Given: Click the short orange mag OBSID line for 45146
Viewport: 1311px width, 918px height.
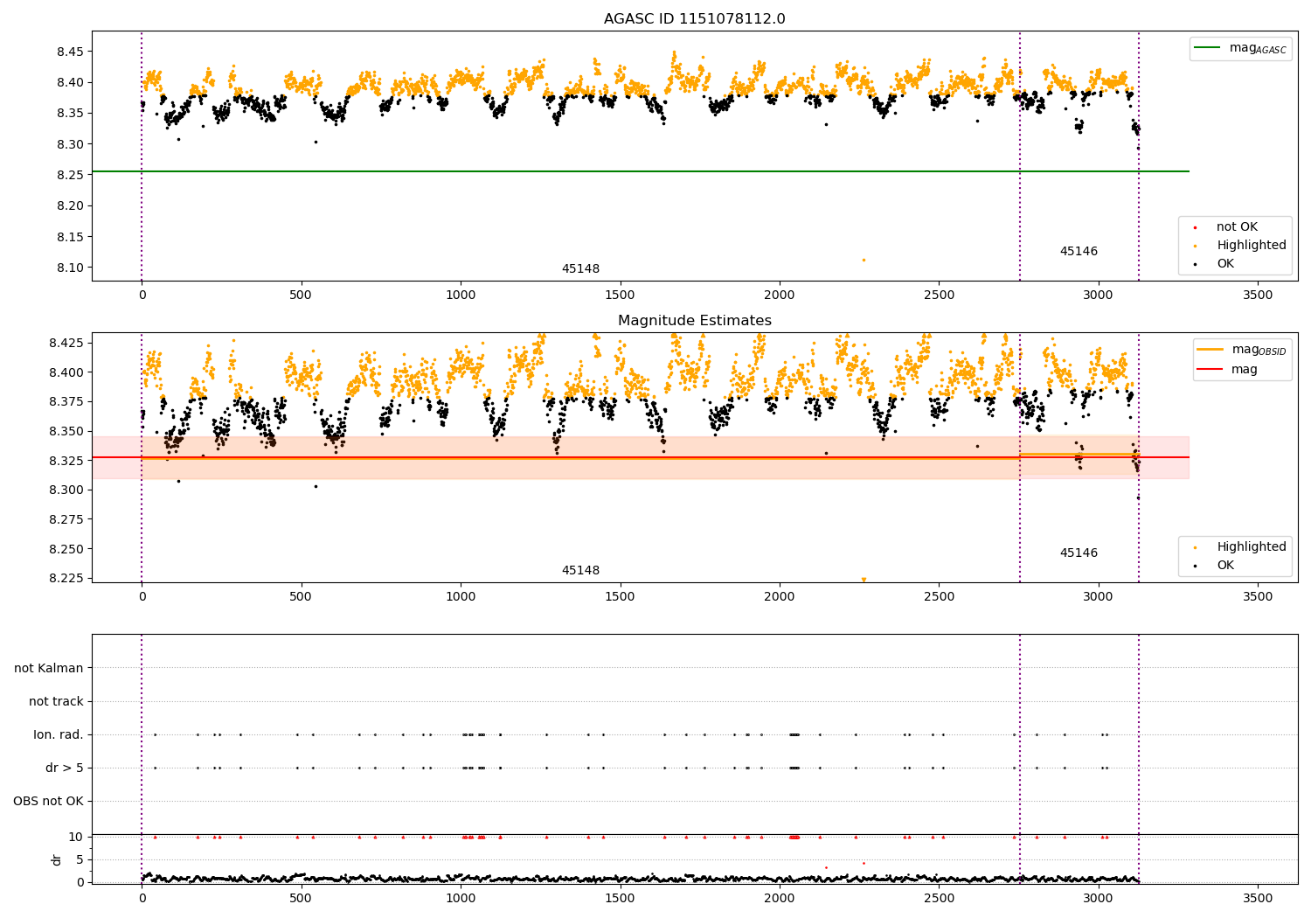Looking at the screenshot, I should coord(1079,454).
